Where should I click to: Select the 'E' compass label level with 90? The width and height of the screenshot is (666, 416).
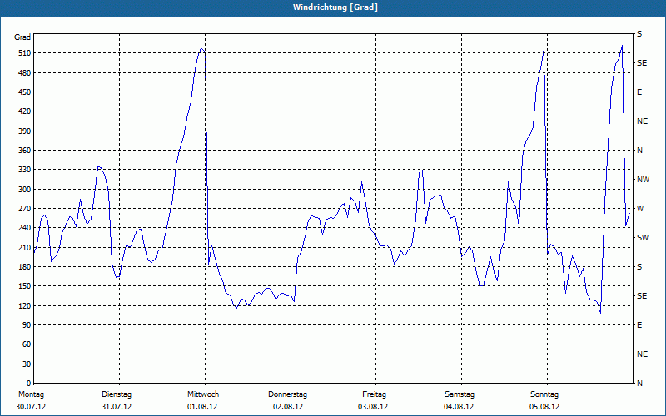[x=639, y=325]
